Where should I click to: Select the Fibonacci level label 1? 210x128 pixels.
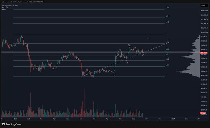click(166, 33)
